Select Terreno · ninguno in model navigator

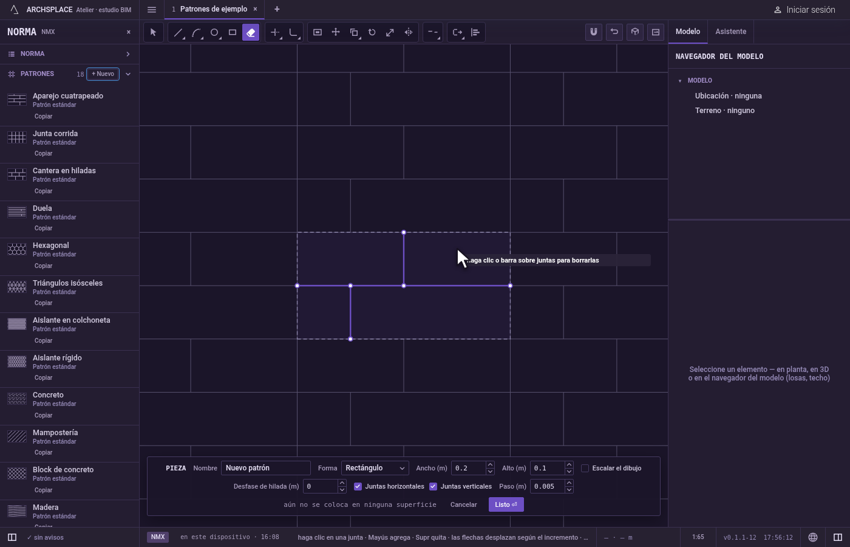725,111
